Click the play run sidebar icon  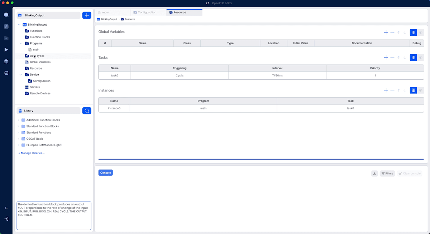click(x=6, y=50)
